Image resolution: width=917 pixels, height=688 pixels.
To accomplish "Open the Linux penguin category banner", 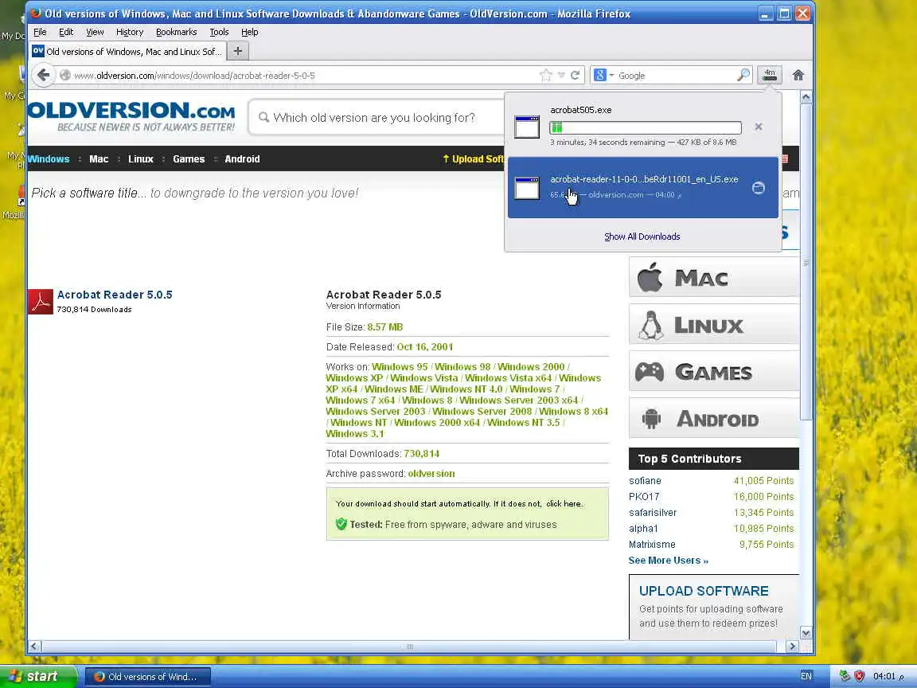I will (x=713, y=324).
